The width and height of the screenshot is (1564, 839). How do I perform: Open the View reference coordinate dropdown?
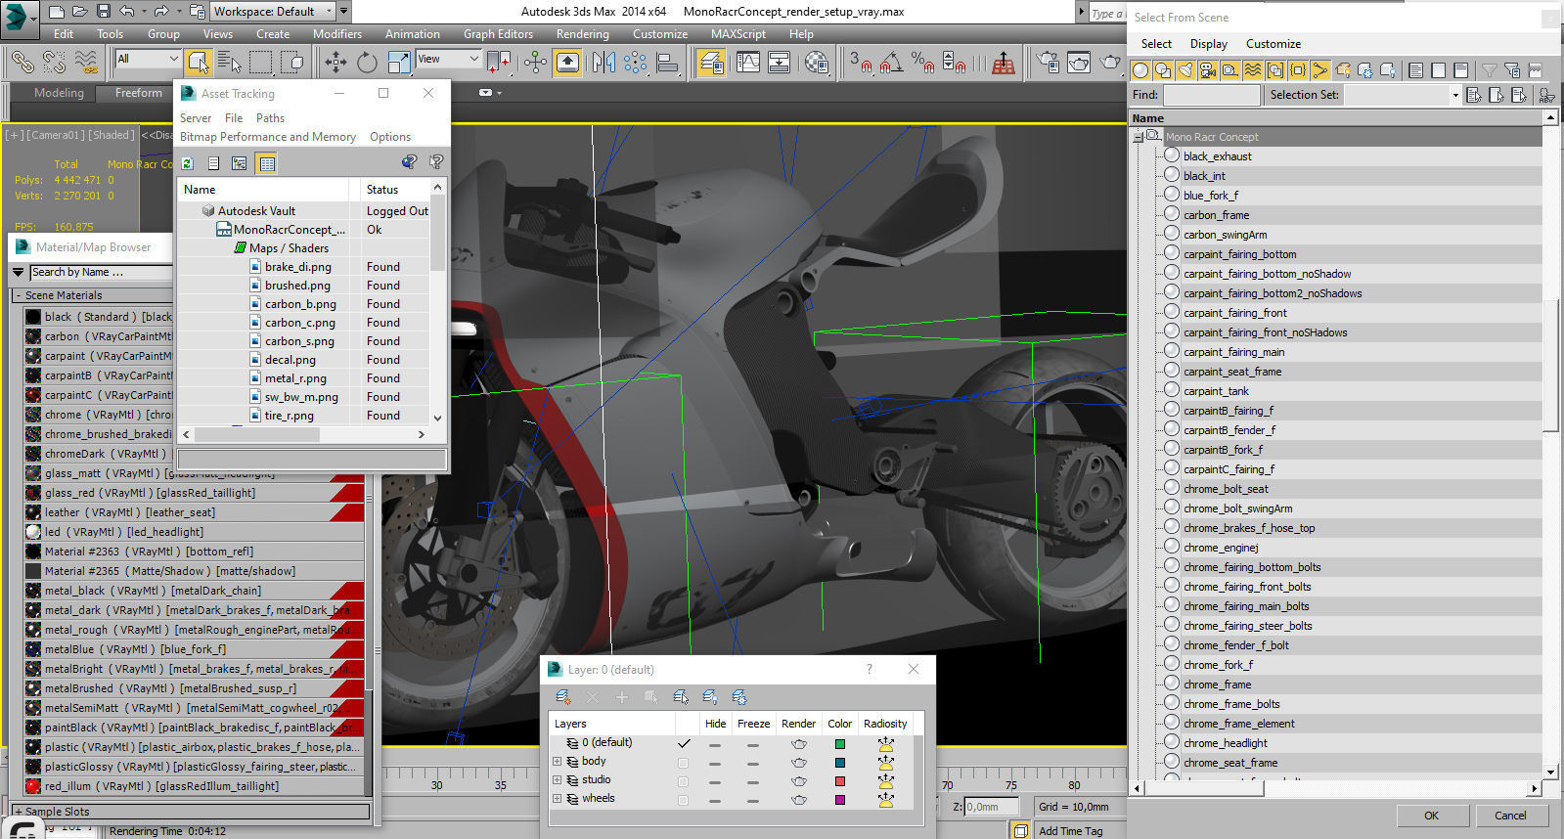[x=448, y=60]
